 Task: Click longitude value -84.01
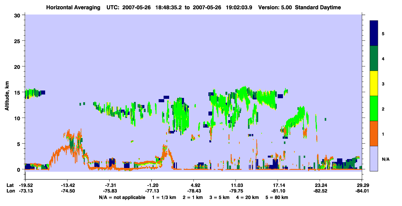pos(362,191)
